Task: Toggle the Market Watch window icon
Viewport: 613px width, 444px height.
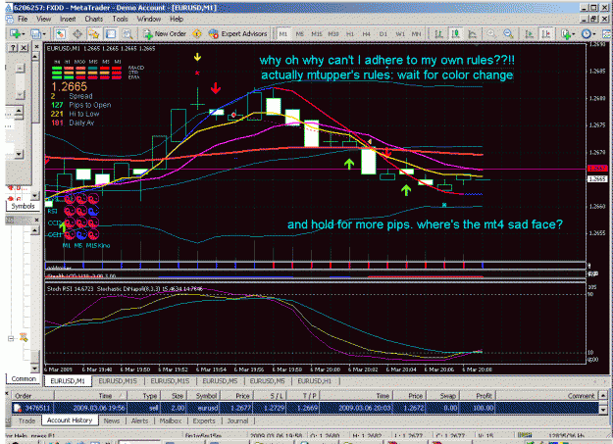Action: click(60, 34)
